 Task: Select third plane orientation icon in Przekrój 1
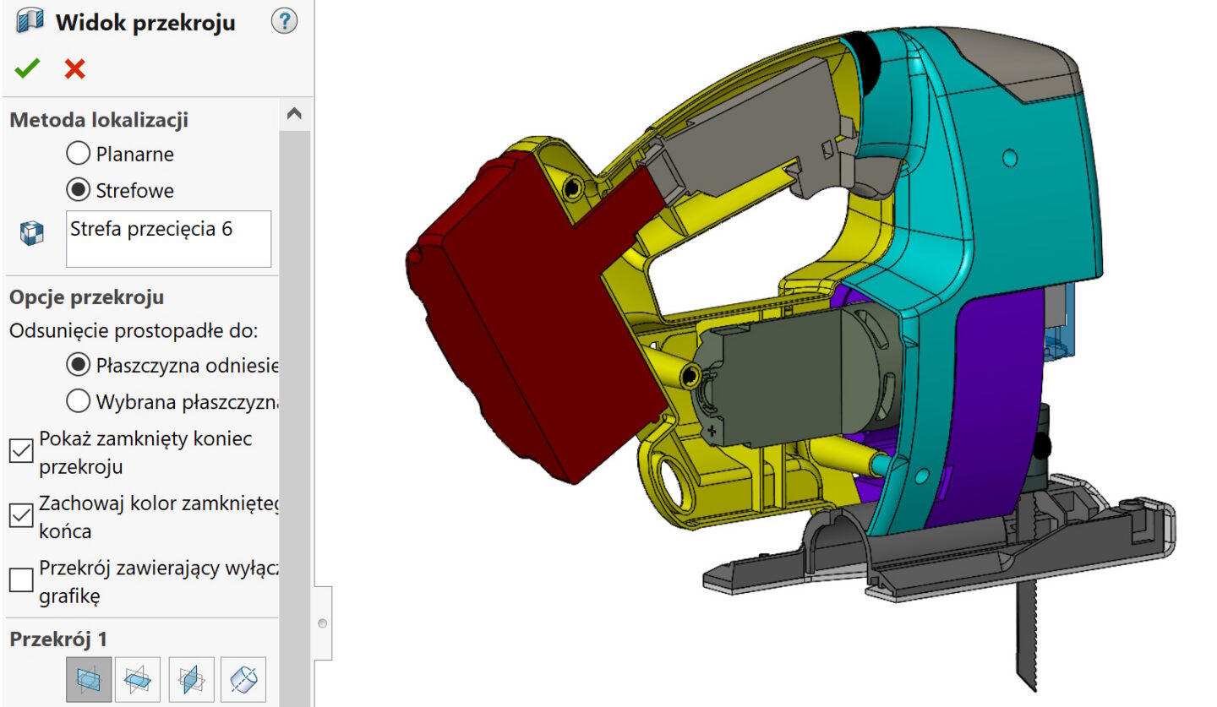192,678
